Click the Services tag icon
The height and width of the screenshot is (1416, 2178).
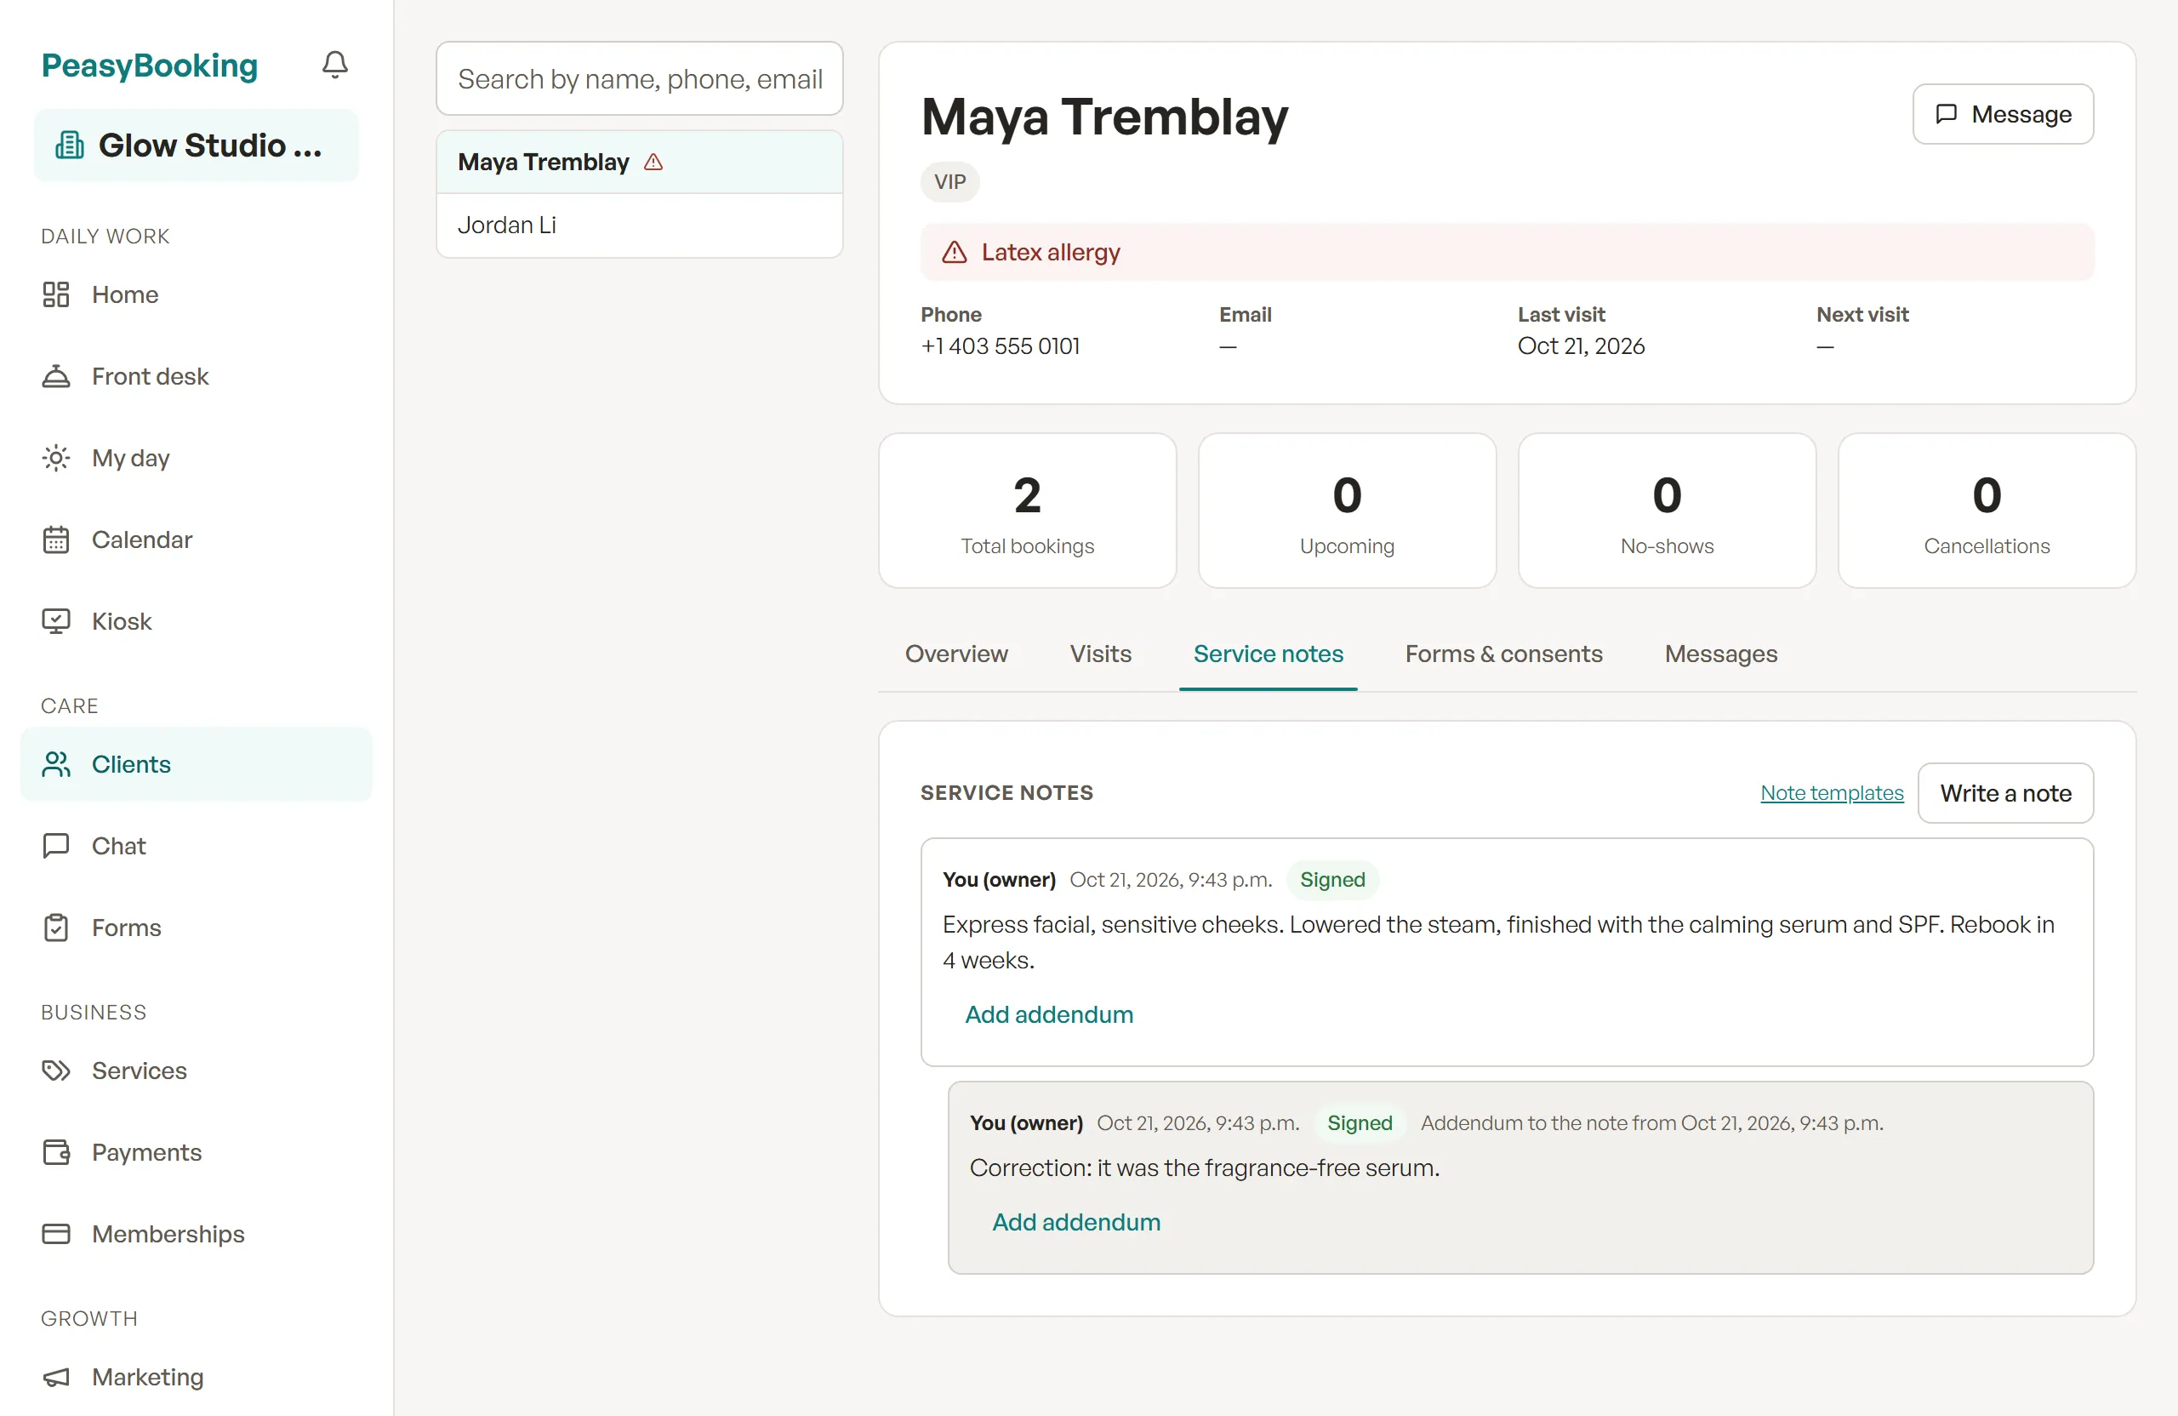(x=56, y=1071)
